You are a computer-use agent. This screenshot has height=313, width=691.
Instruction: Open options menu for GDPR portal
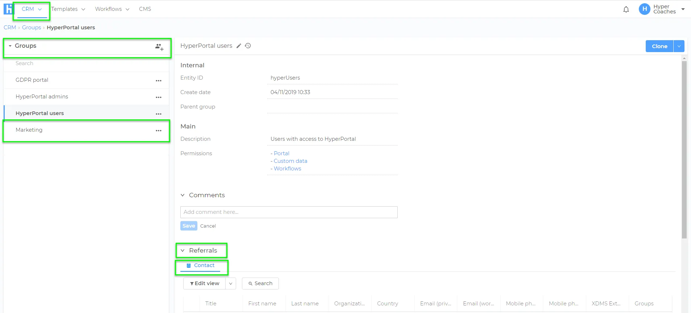pos(159,80)
